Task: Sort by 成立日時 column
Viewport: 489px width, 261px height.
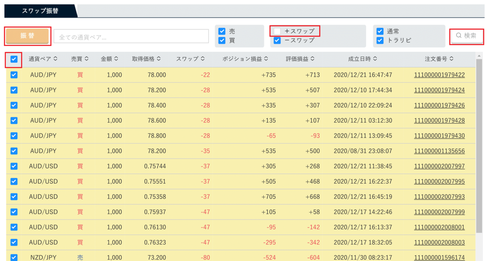Action: click(362, 59)
